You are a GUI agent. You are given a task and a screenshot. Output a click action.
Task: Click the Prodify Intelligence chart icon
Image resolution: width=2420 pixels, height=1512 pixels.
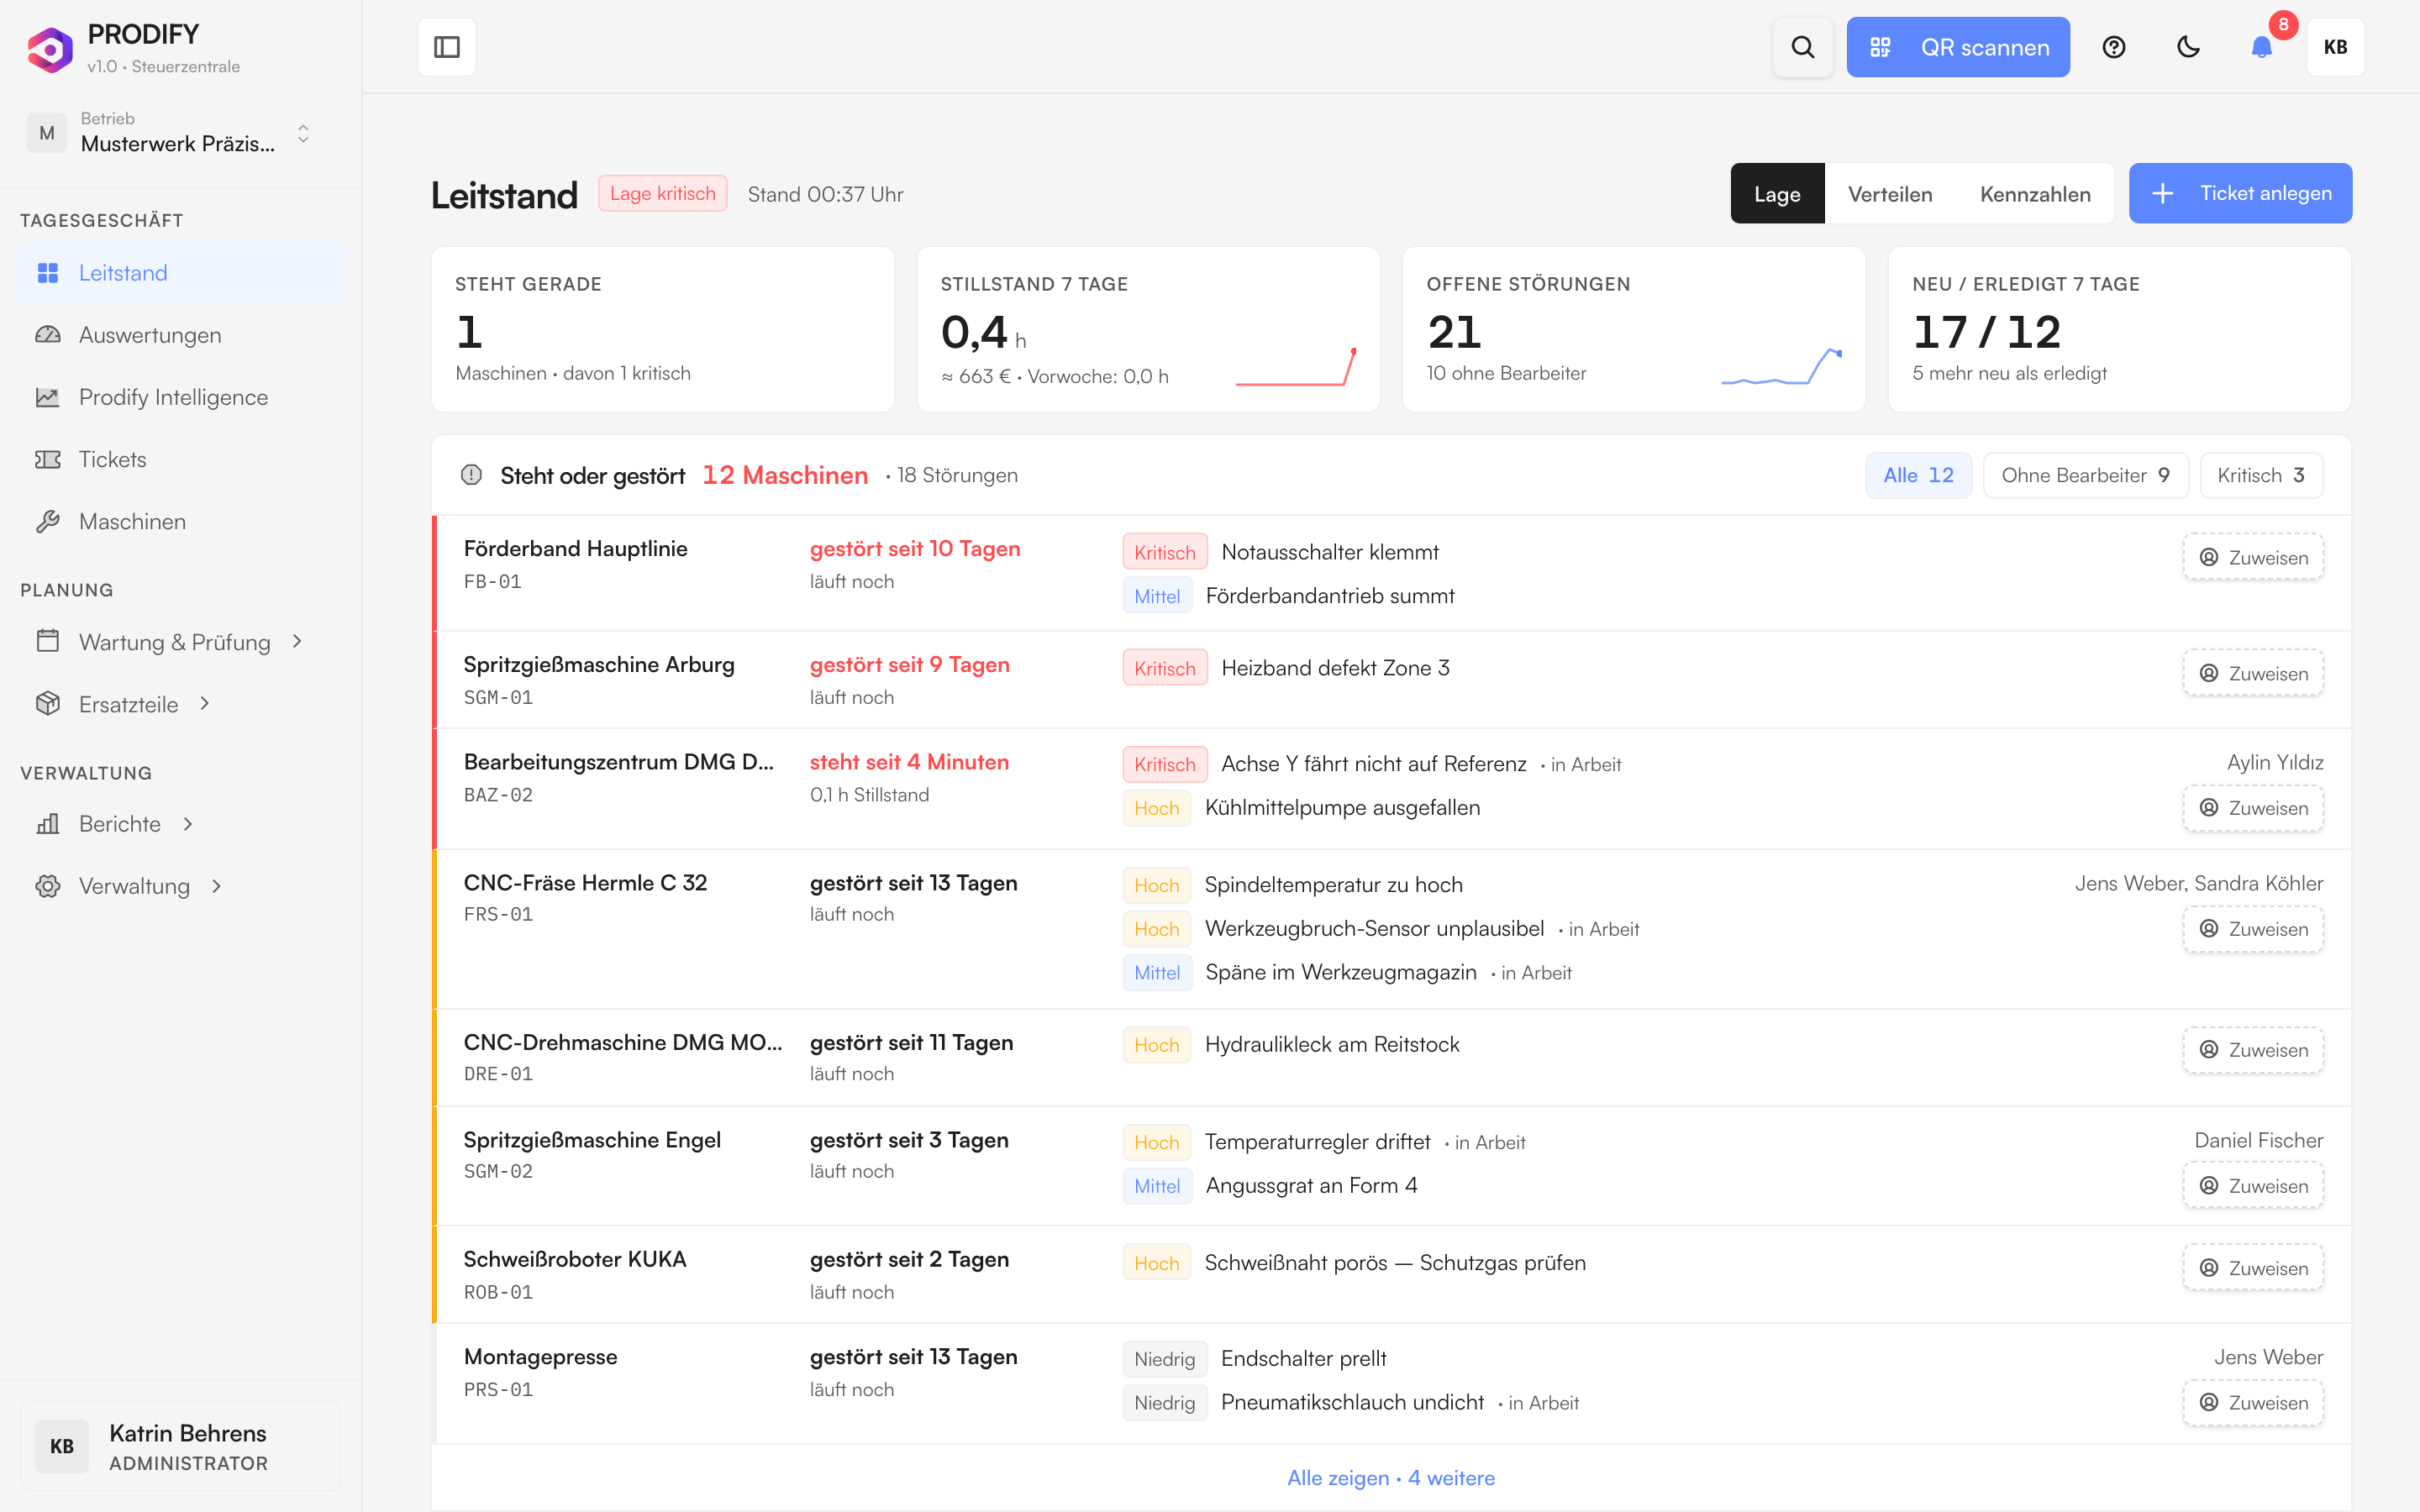click(48, 397)
